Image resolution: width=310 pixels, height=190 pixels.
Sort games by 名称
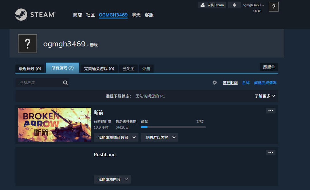246,83
